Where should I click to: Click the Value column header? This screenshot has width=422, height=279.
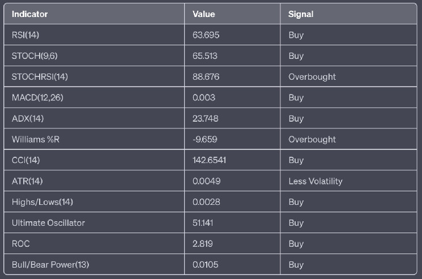204,14
